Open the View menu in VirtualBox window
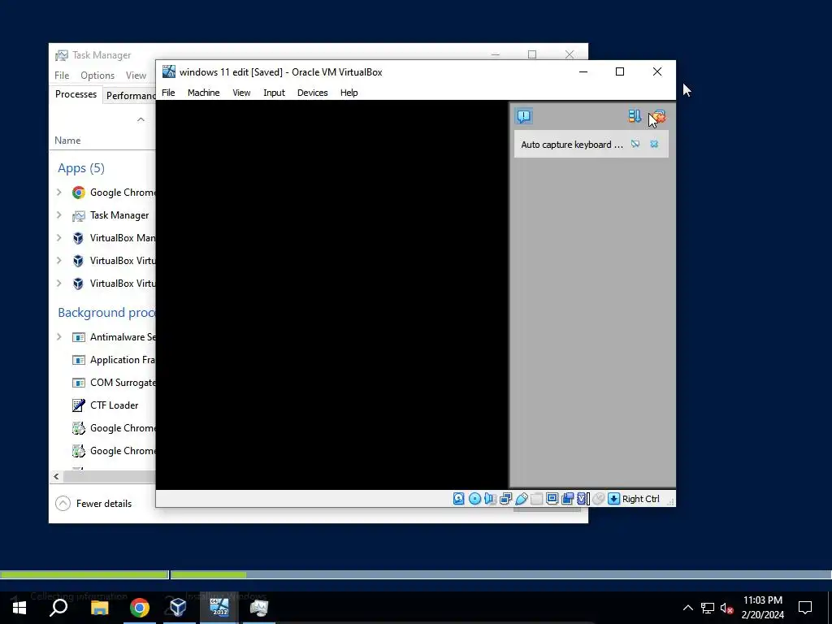Screen dimensions: 832x624 pyautogui.click(x=241, y=93)
